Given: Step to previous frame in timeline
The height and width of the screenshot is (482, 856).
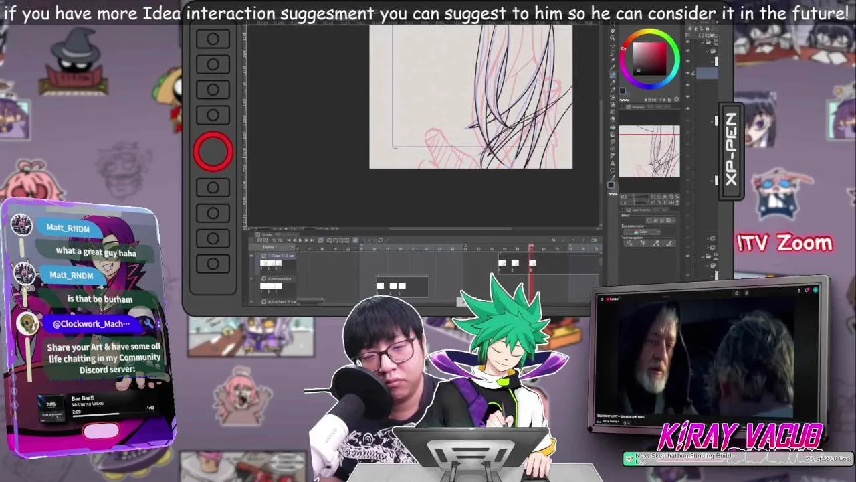Looking at the screenshot, I should pos(294,240).
